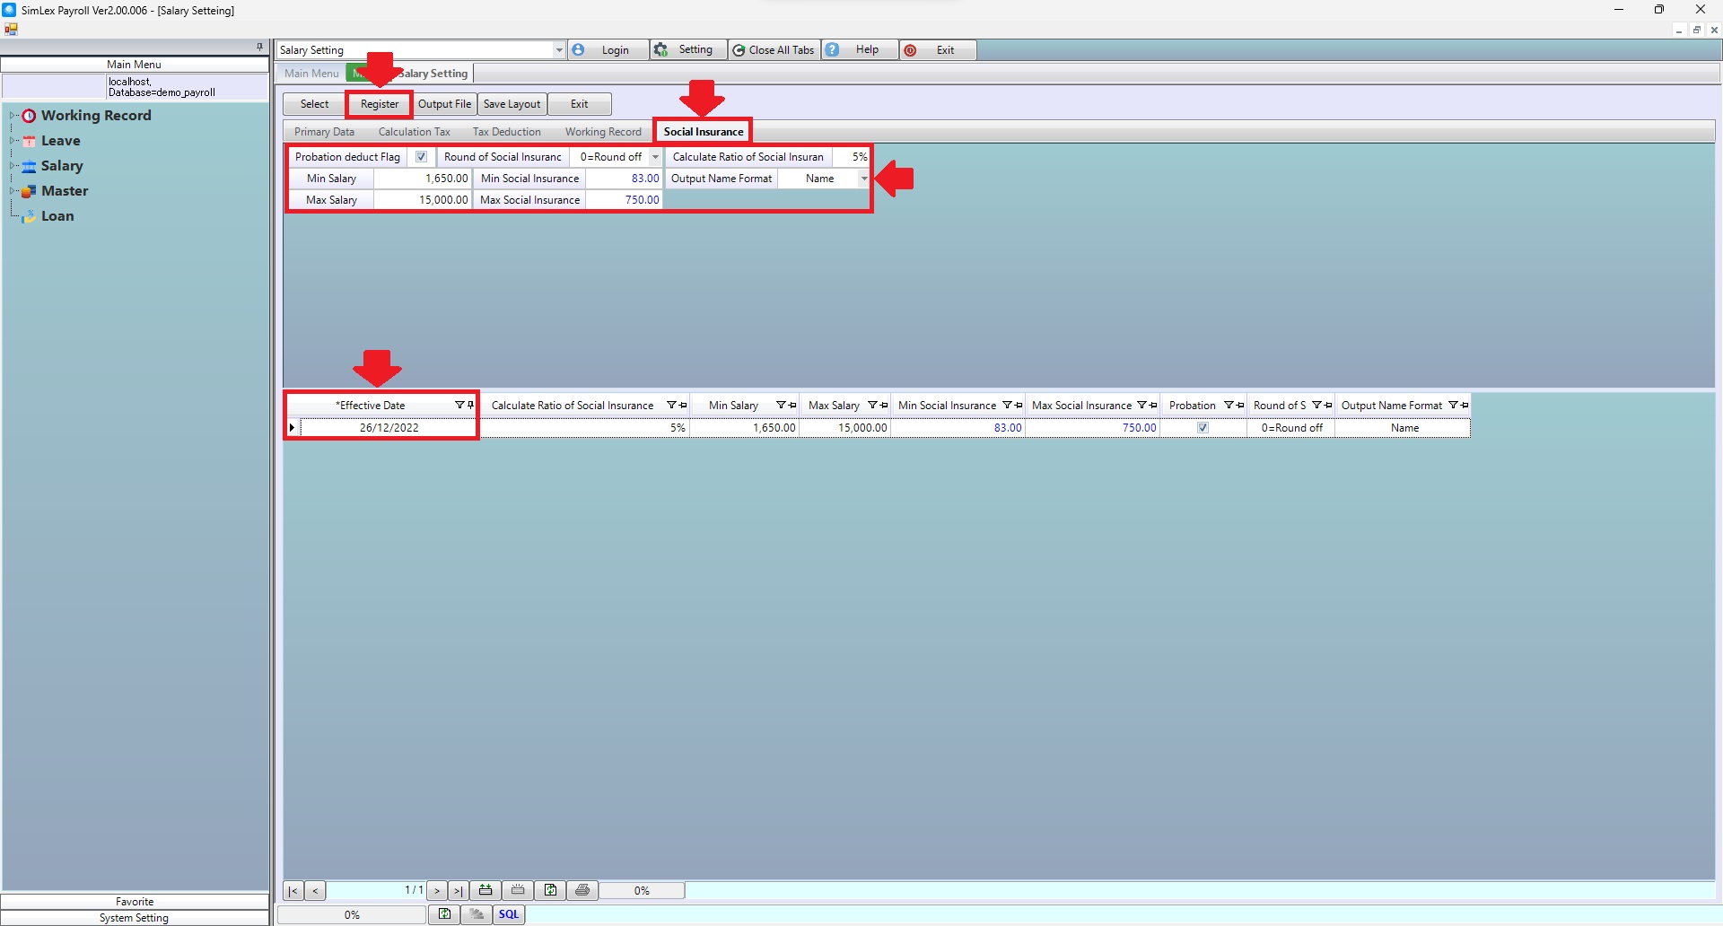Switch to the Calculation Tax tab
Viewport: 1723px width, 926px height.
414,132
